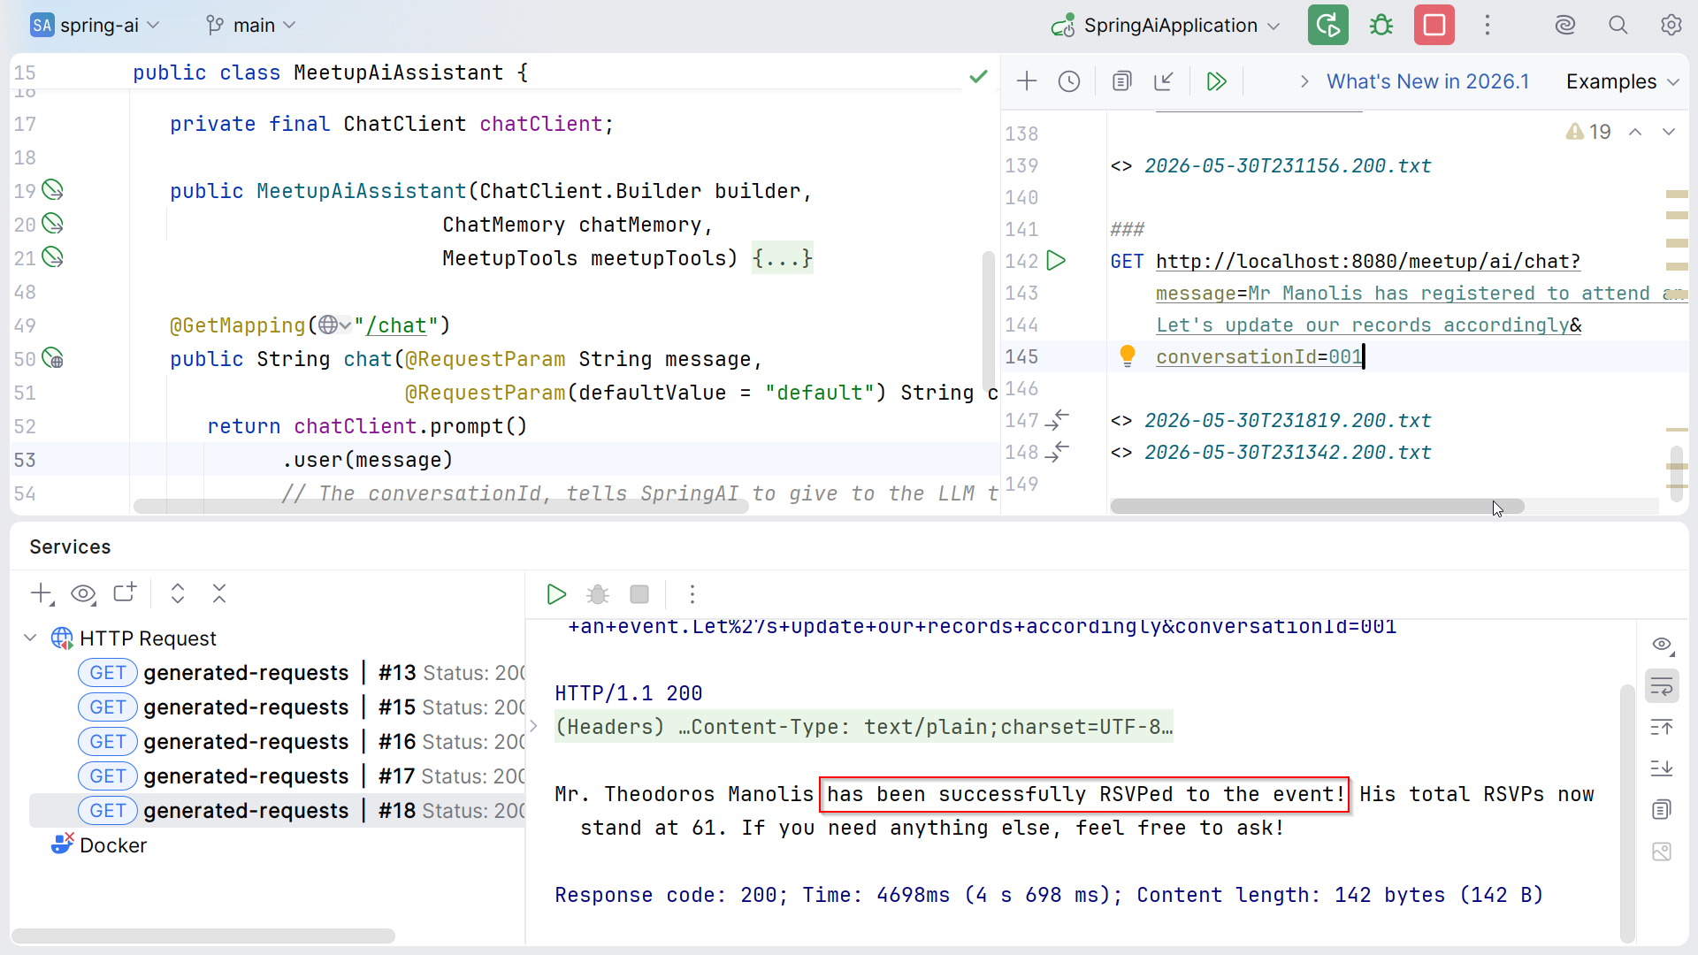Collapse the HTTP Request tree node
The height and width of the screenshot is (955, 1698).
click(x=30, y=638)
